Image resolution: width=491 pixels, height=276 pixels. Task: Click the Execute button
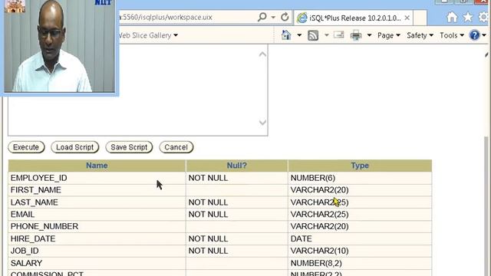coord(26,147)
